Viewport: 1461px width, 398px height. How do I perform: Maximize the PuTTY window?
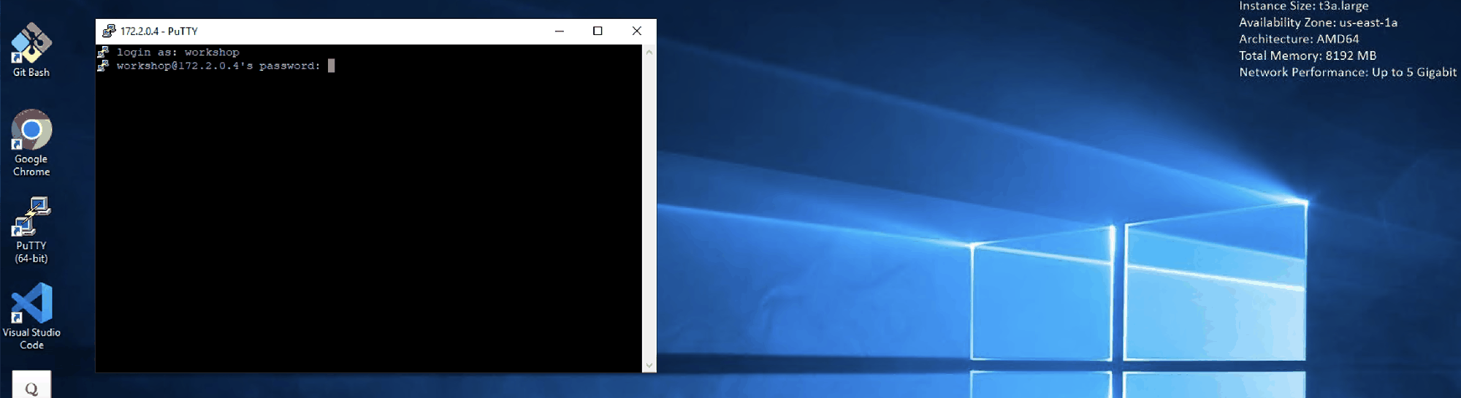598,31
